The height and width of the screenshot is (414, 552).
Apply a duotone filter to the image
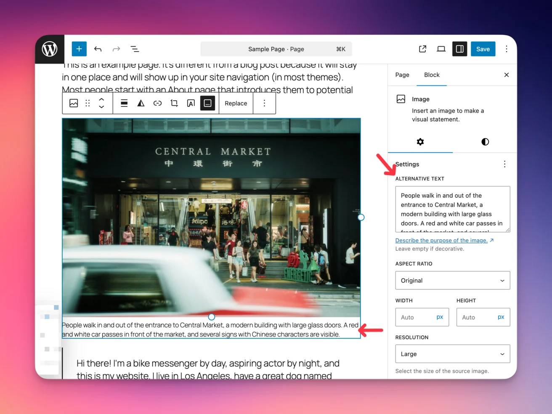tap(141, 103)
